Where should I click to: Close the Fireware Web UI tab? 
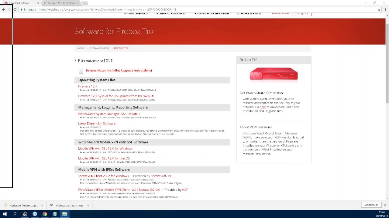(x=77, y=3)
